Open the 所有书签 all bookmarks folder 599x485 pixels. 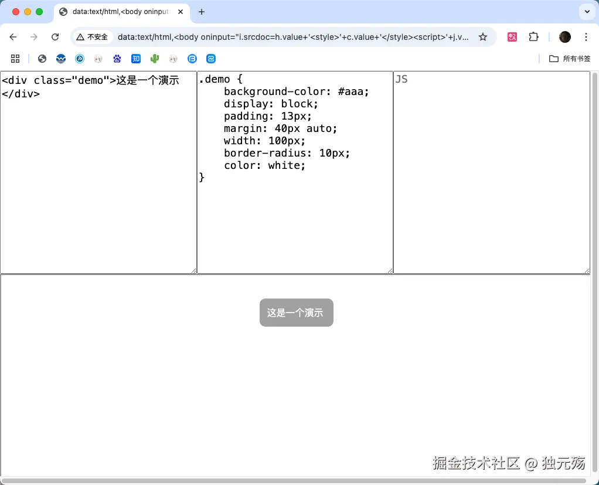[x=570, y=59]
